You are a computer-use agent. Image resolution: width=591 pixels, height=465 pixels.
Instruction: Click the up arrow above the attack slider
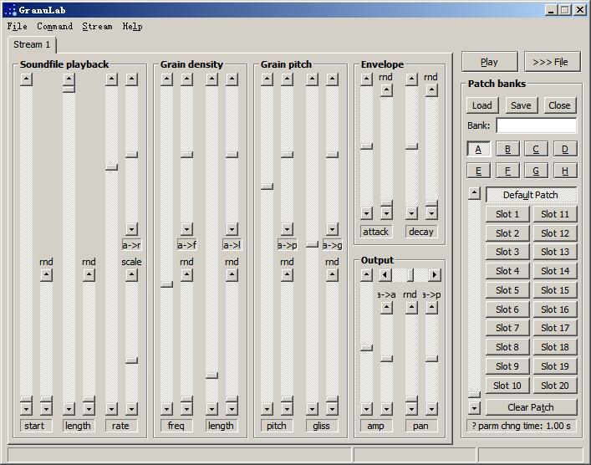[x=366, y=79]
